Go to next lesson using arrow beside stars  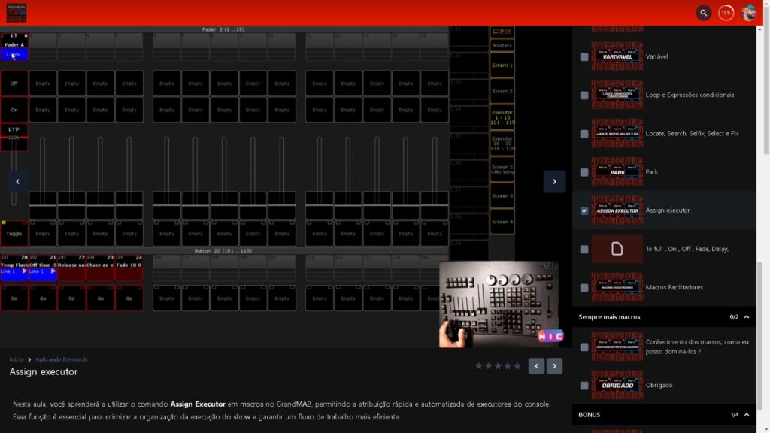[x=555, y=366]
